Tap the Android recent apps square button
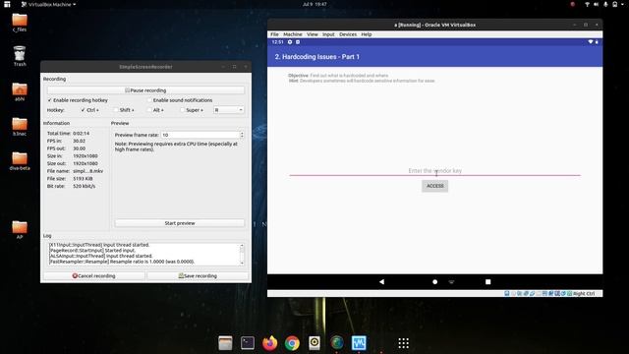This screenshot has width=629, height=354. tap(487, 282)
